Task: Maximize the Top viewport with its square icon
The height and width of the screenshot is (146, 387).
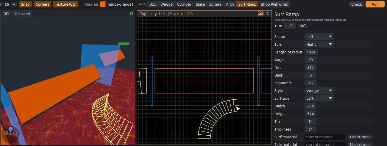Action: (268, 14)
